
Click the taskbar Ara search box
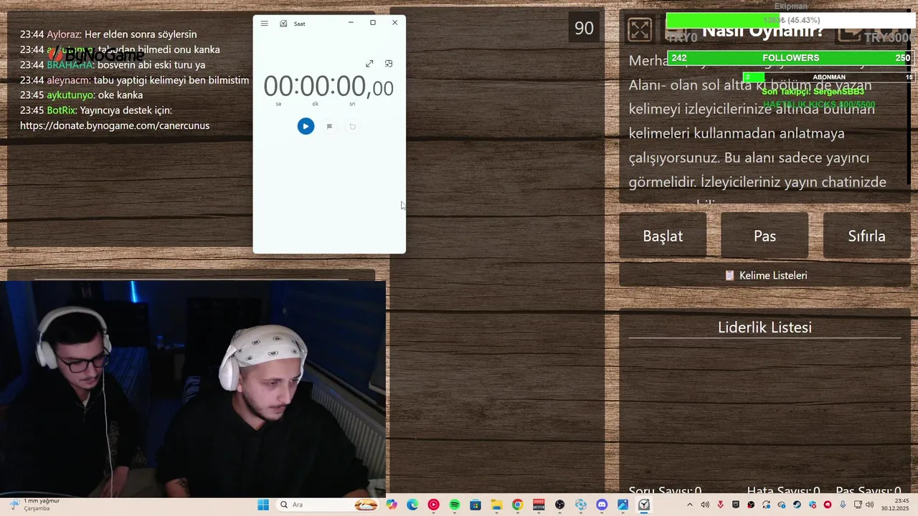(328, 505)
